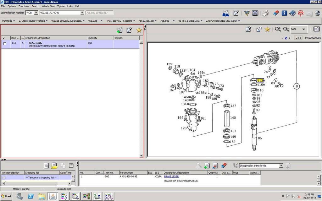Expand the Shopping list transfer file dropdown
This screenshot has height=201, width=322.
pyautogui.click(x=281, y=166)
